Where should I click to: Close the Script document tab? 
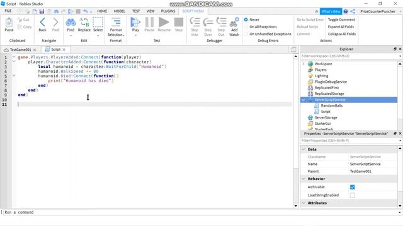(64, 50)
